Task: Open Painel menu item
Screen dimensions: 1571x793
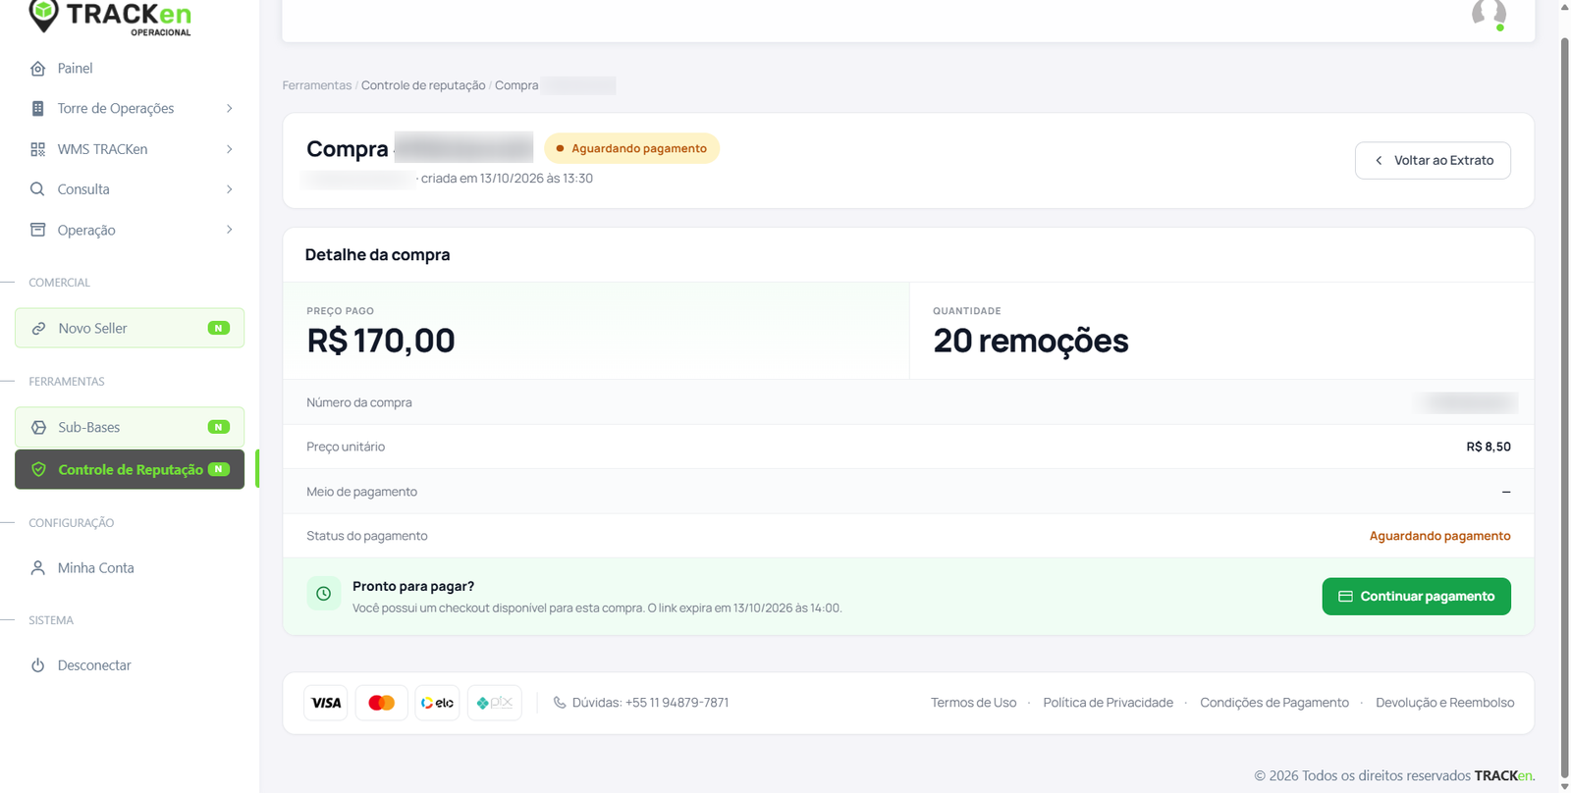Action: point(130,69)
